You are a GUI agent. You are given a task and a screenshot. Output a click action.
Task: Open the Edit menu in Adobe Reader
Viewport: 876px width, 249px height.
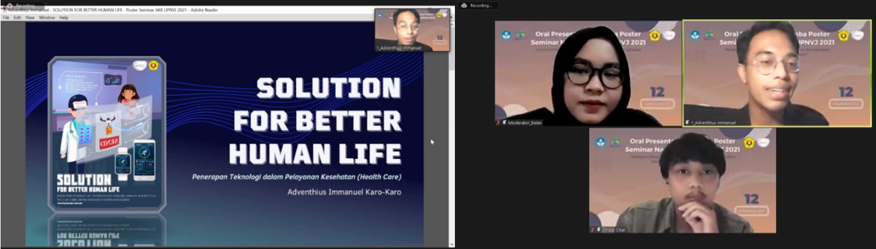click(x=18, y=18)
